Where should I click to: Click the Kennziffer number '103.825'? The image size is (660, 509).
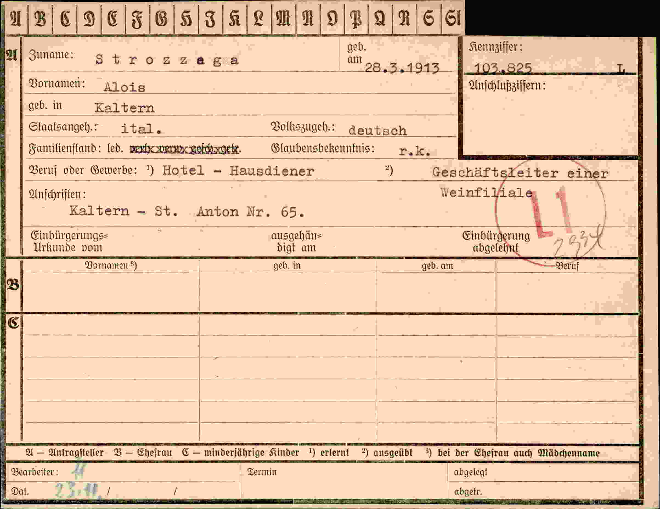click(503, 68)
